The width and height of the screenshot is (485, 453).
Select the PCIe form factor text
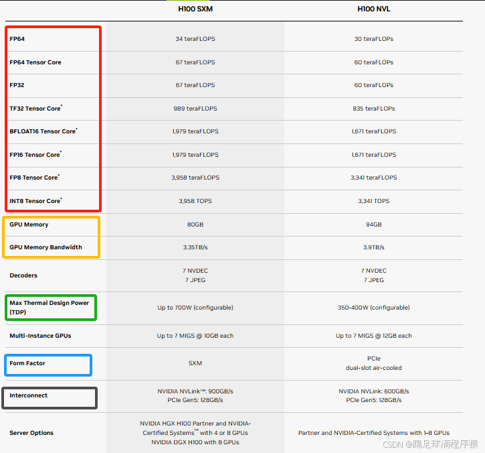point(374,359)
